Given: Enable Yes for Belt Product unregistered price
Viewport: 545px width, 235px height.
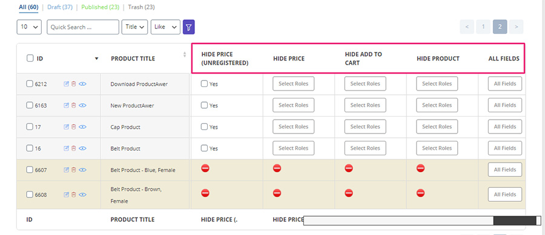Looking at the screenshot, I should click(x=205, y=148).
